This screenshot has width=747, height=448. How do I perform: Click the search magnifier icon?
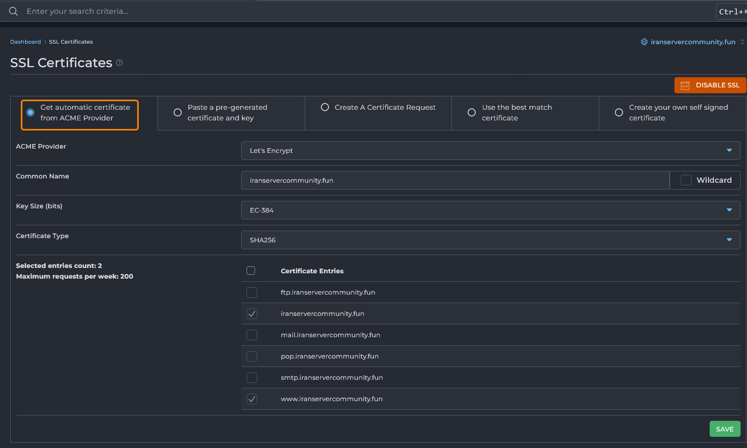click(x=14, y=11)
